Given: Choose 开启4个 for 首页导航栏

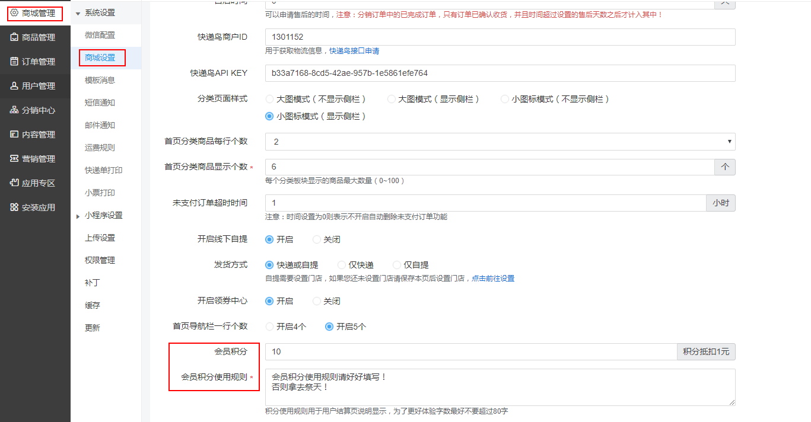Looking at the screenshot, I should [x=270, y=327].
